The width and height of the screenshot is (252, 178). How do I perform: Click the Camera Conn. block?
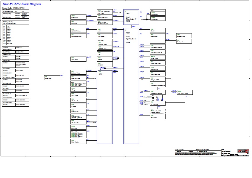point(158,68)
